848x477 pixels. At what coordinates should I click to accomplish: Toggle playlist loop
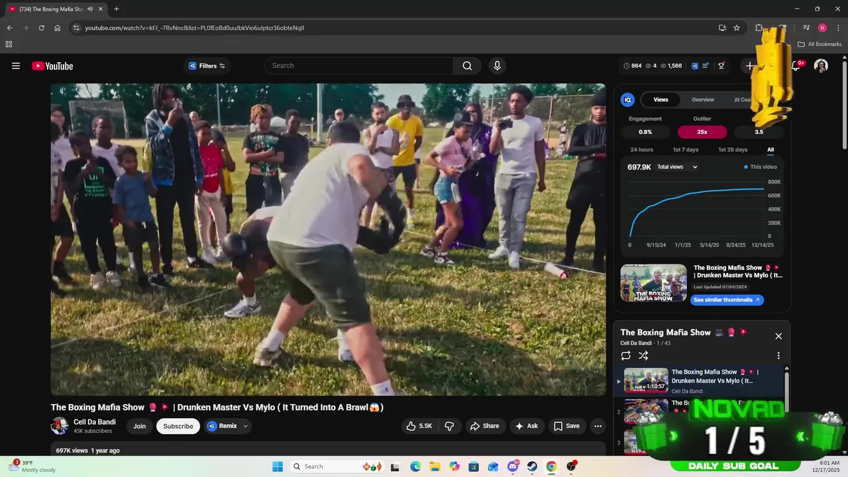pyautogui.click(x=625, y=356)
